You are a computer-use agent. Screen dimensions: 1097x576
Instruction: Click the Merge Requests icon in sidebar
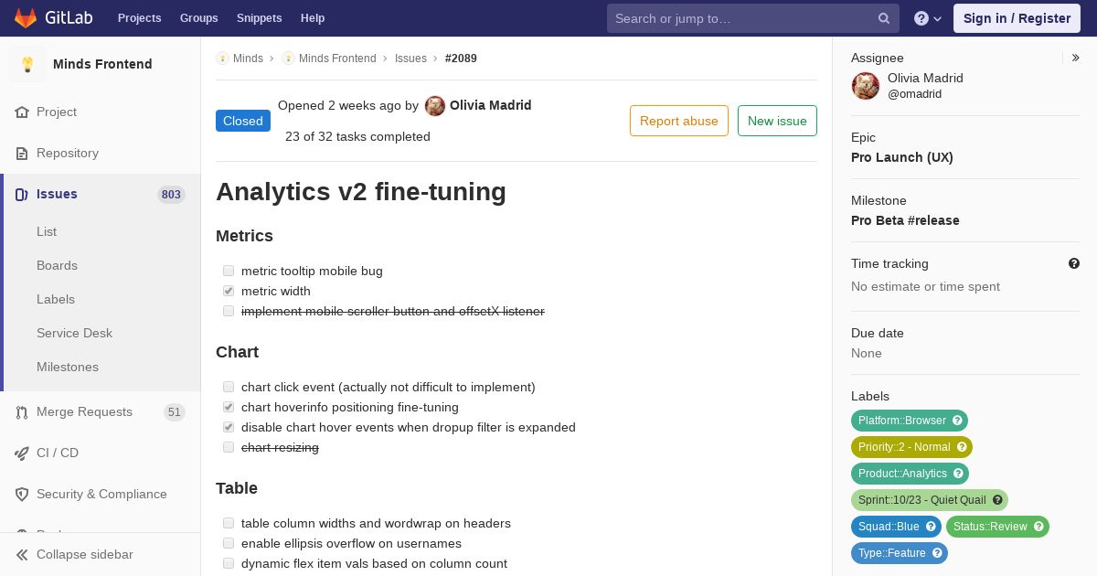tap(22, 412)
